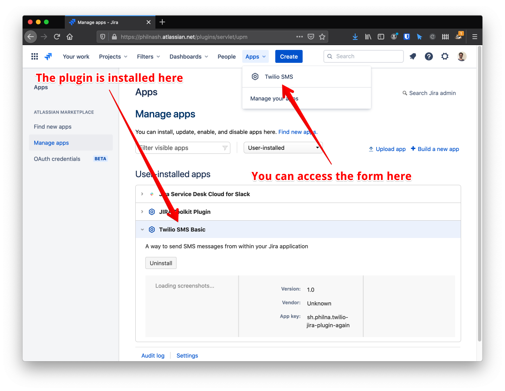Click the Version value 1.0

point(310,290)
